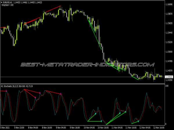Select the 1.15220 price level label

[169, 42]
